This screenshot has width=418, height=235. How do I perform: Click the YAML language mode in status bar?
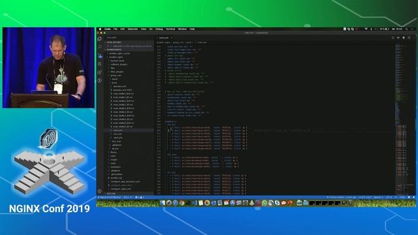[402, 197]
